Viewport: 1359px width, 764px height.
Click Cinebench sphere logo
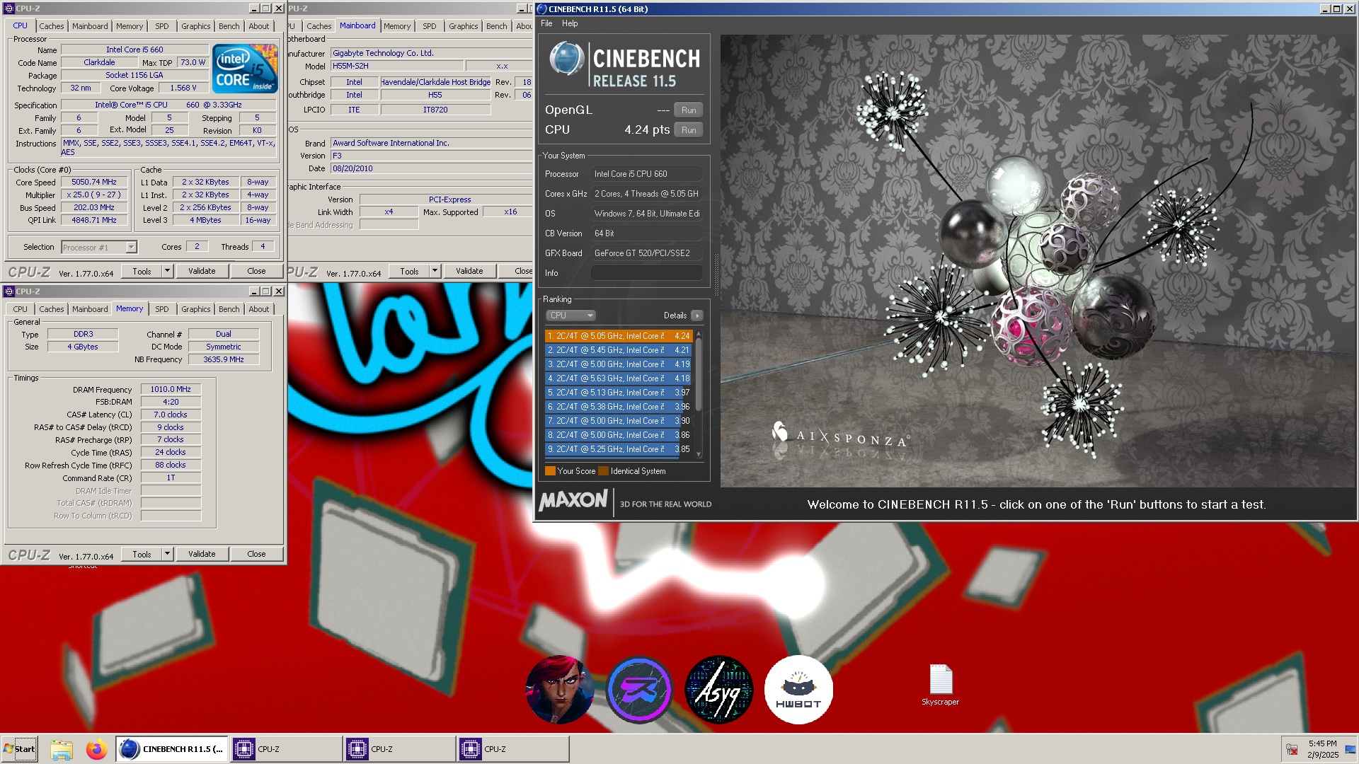click(x=566, y=59)
